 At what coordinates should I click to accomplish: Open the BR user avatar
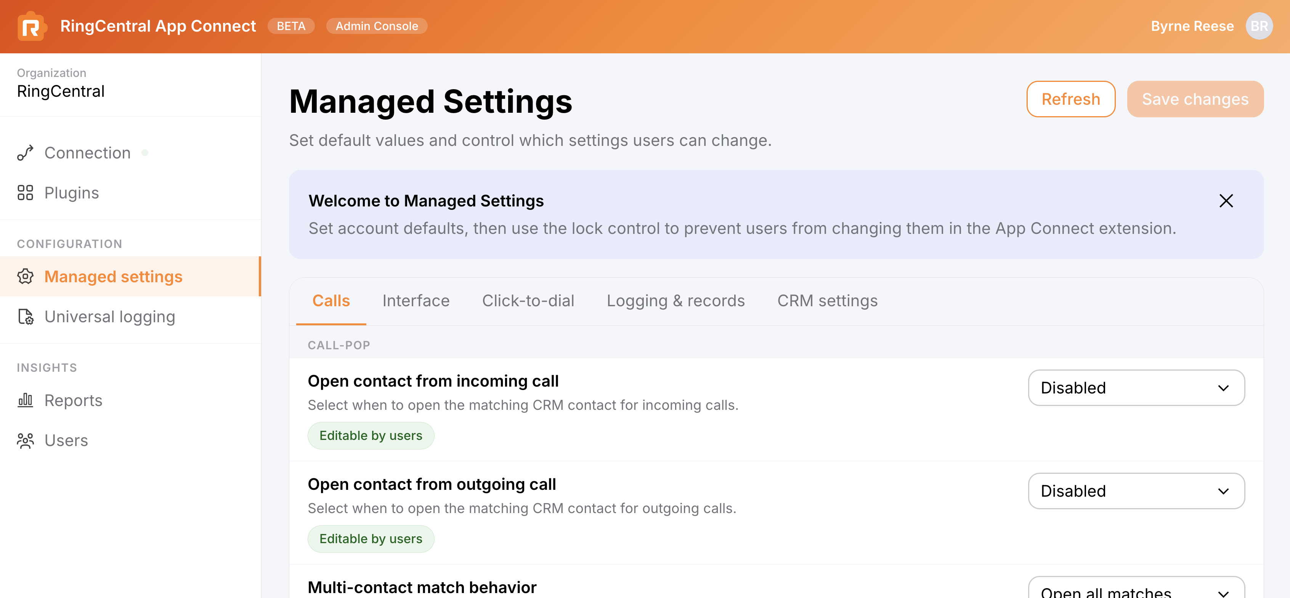[x=1259, y=26]
